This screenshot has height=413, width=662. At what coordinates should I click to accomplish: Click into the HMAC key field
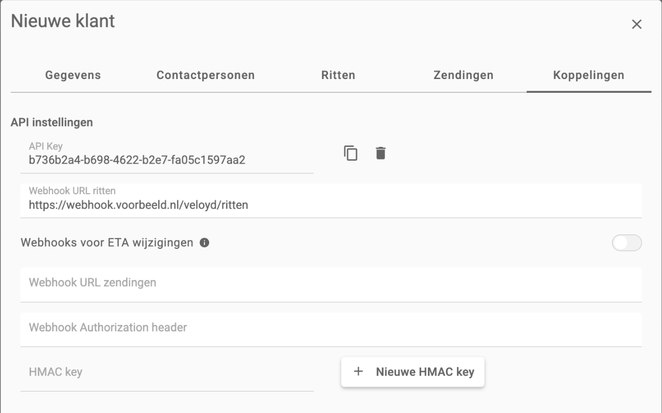167,374
